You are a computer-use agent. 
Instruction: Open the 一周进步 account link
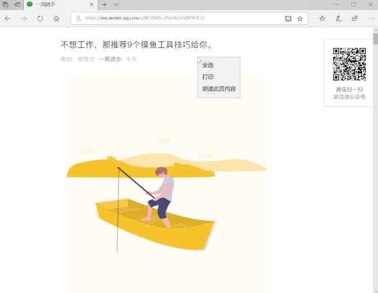pos(110,59)
